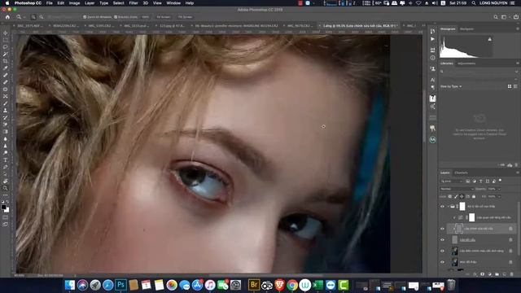Screen dimensions: 521x293
Task: Select the Crop tool
Action: click(6, 61)
